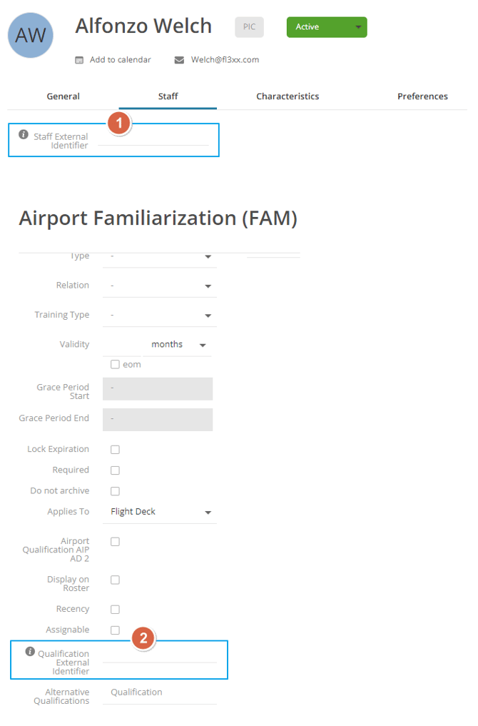Enable the eom checkbox

(x=115, y=364)
